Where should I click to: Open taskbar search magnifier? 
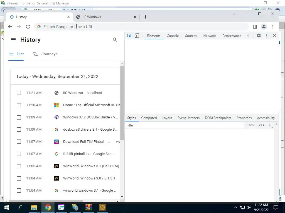coord(20,207)
